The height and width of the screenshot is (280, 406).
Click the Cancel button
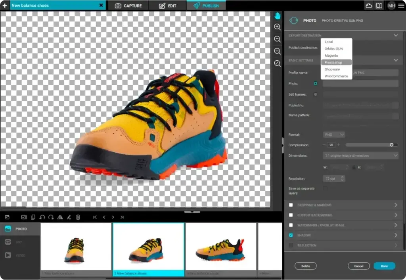click(358, 266)
